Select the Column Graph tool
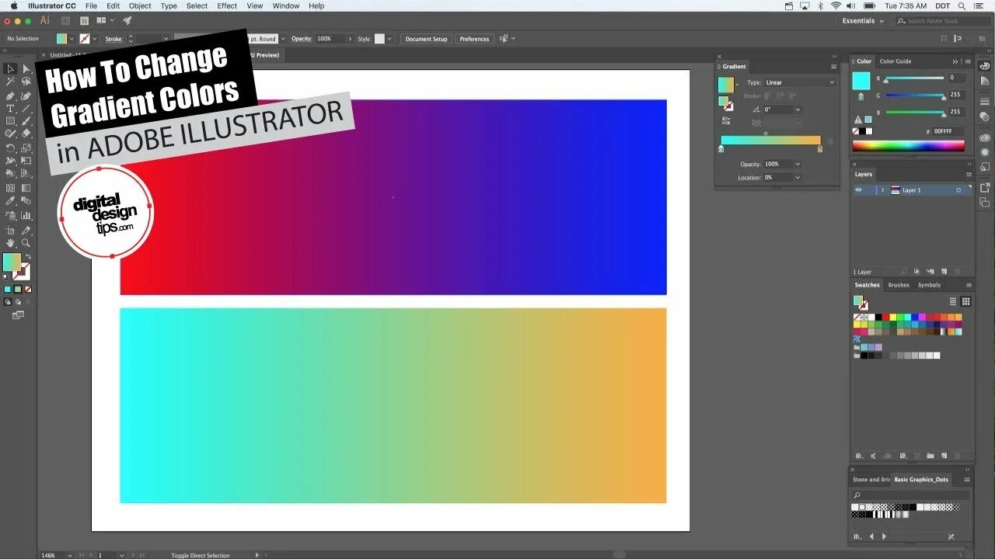Screen dimensions: 995x559 point(26,215)
